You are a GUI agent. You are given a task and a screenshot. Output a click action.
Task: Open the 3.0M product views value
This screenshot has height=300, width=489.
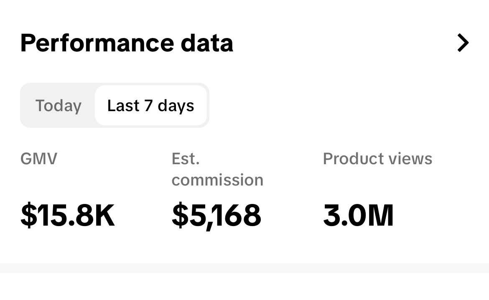[x=358, y=216]
